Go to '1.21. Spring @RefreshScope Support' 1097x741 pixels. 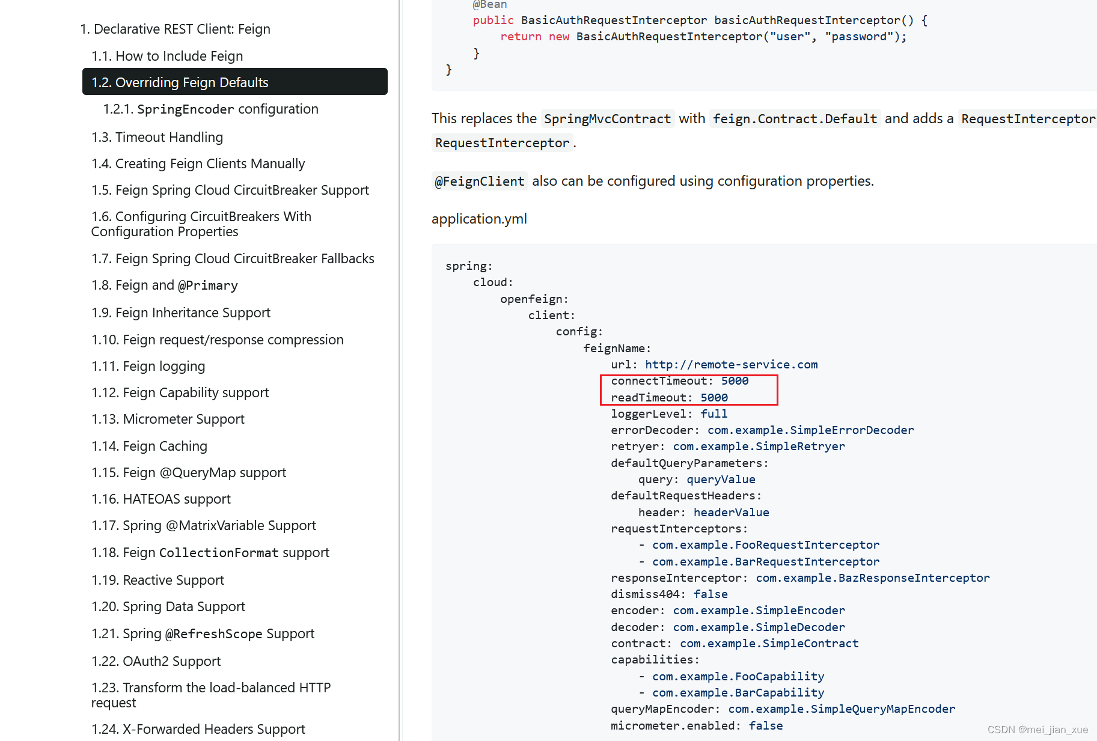click(203, 634)
